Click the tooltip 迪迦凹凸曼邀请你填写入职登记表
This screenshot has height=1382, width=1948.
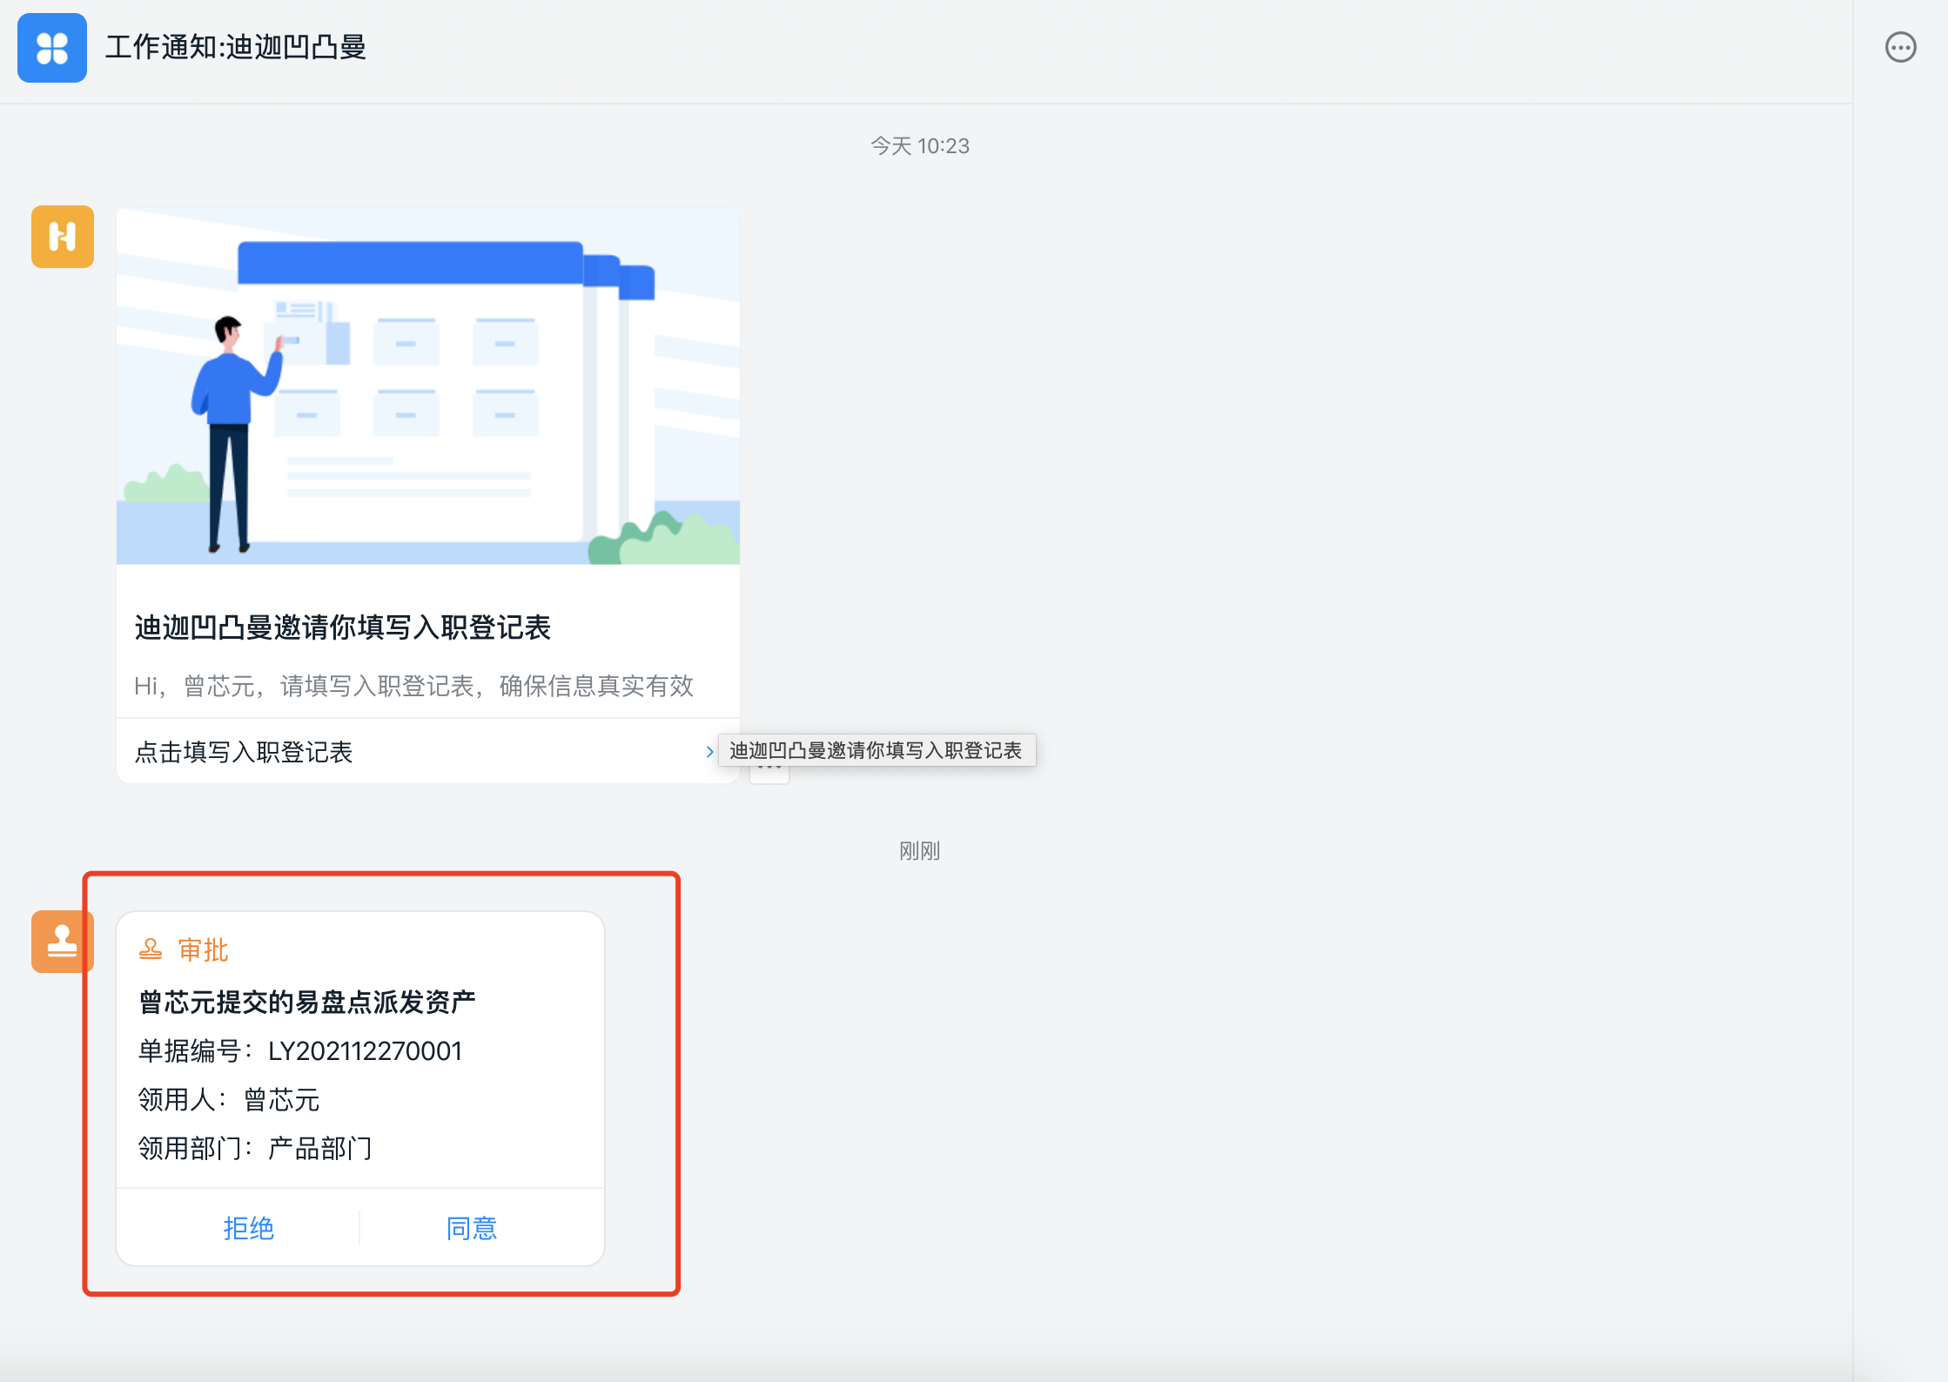[x=876, y=750]
